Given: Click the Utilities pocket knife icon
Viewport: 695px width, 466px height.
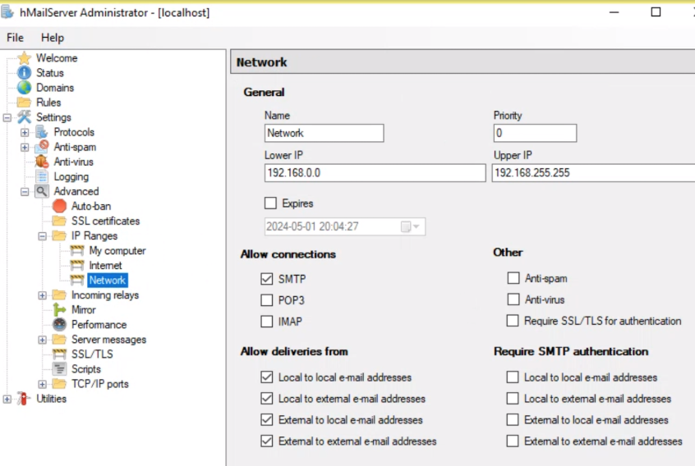Looking at the screenshot, I should coord(24,398).
